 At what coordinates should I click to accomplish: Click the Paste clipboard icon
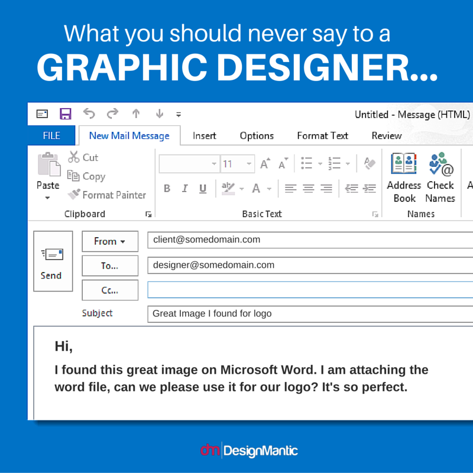point(49,164)
